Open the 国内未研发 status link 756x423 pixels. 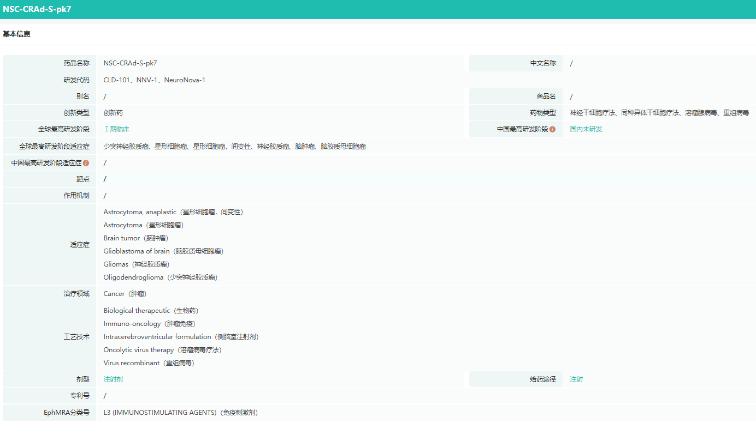586,129
